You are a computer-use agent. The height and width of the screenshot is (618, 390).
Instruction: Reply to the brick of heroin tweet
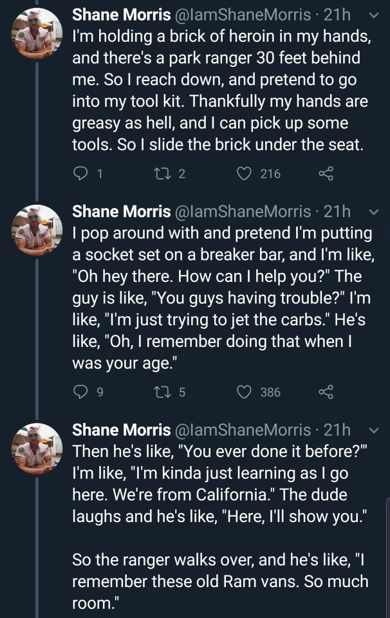point(80,173)
